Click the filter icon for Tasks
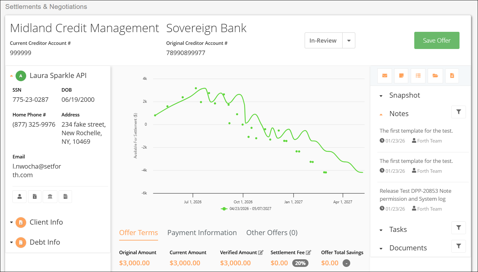Screen dimensions: 478x272 pyautogui.click(x=459, y=228)
